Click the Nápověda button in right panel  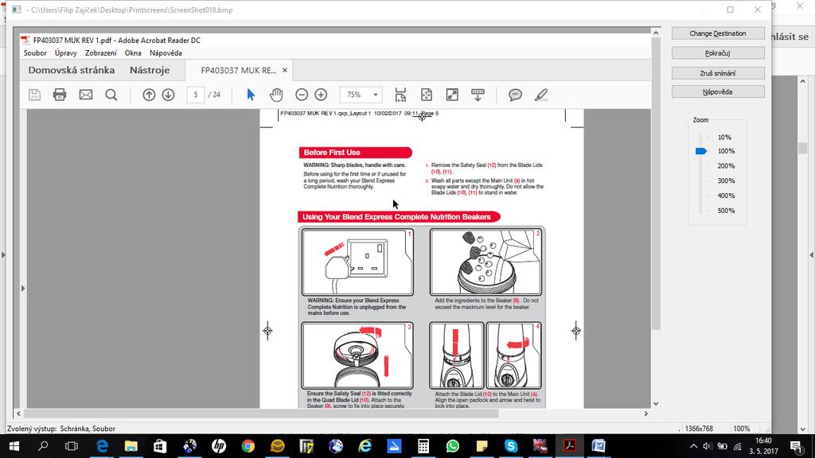pos(718,92)
